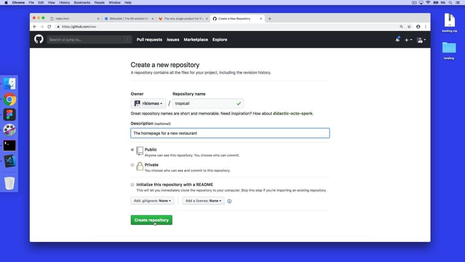The image size is (465, 262).
Task: Enable Initialize this repository with a README
Action: click(x=133, y=184)
